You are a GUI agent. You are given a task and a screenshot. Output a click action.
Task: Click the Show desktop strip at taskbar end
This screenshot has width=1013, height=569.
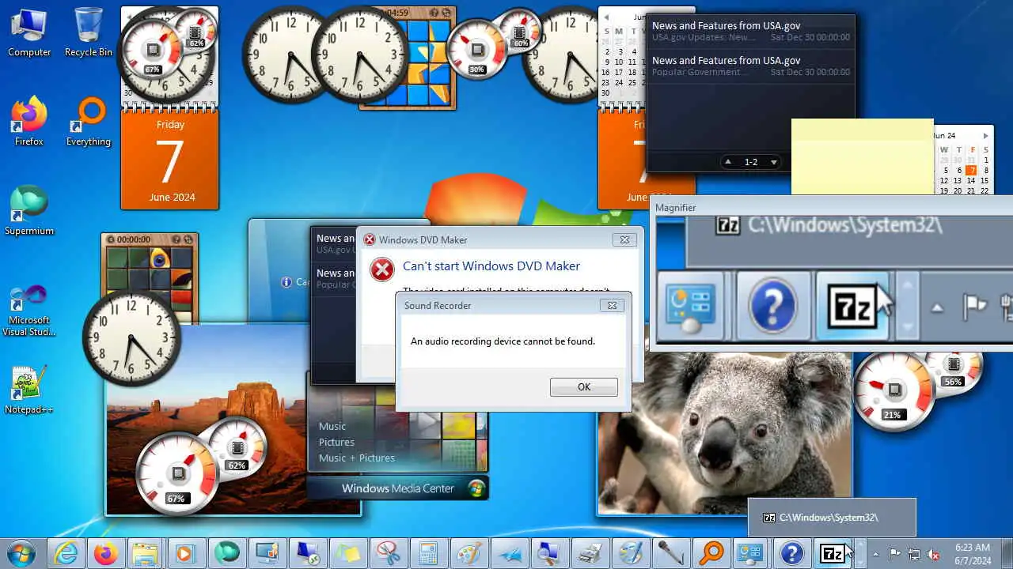pos(1007,554)
